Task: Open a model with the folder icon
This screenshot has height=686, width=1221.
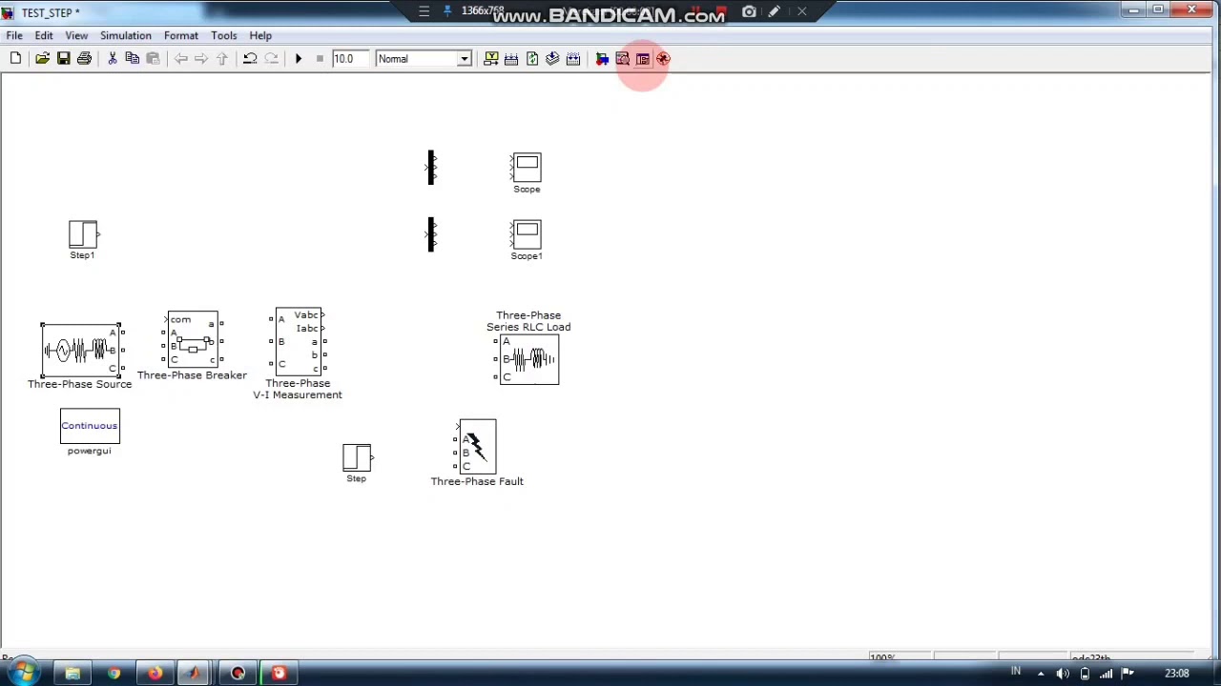Action: [42, 59]
